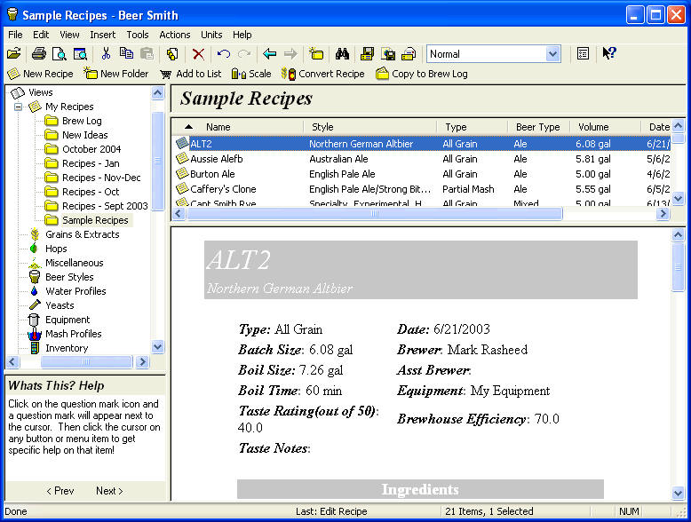Open Hops in the views tree
This screenshot has height=522, width=691.
click(x=55, y=249)
